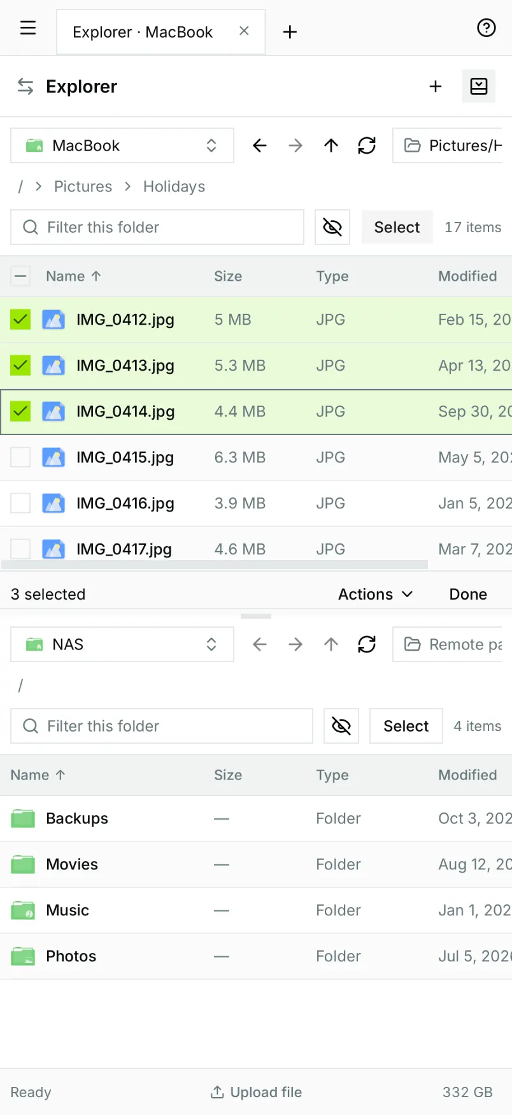This screenshot has height=1115, width=512.
Task: Go up one folder in MacBook pane
Action: [x=331, y=145]
